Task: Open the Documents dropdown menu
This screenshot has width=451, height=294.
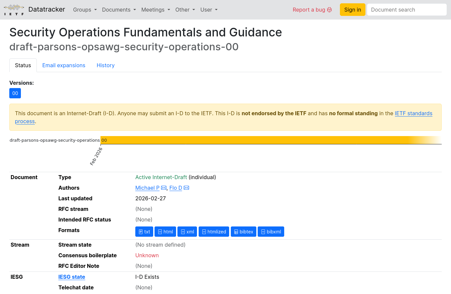Action: tap(119, 10)
